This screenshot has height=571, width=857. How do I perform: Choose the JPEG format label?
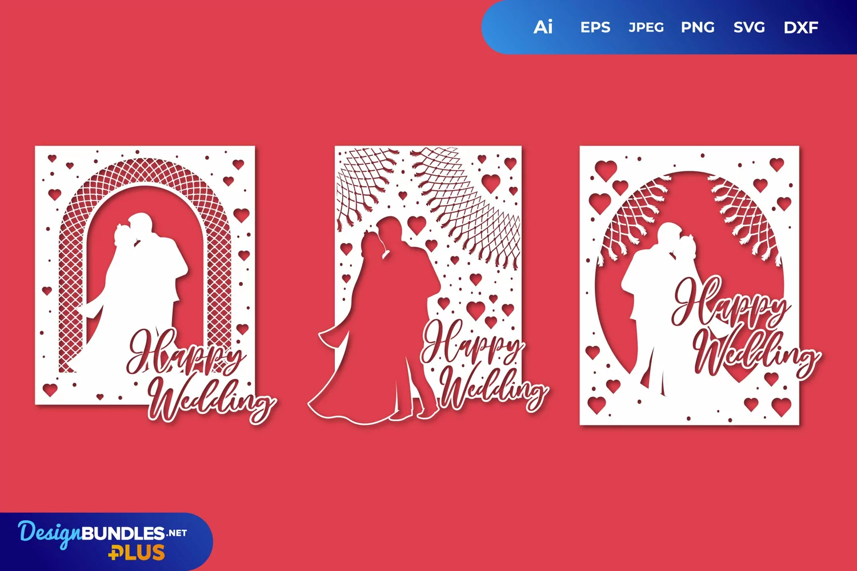coord(646,27)
